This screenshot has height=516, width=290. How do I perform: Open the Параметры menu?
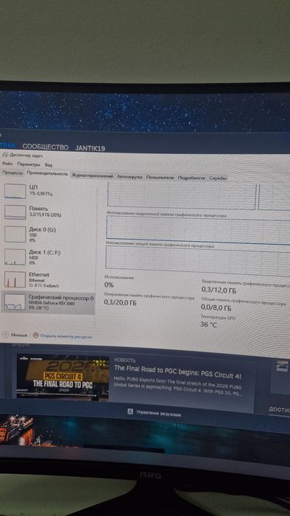[29, 164]
